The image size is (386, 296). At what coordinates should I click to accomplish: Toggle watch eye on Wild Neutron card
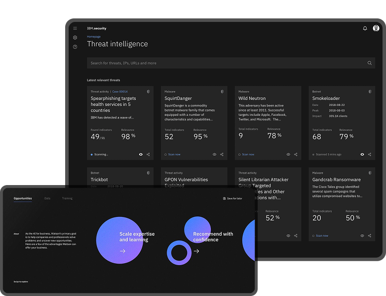289,154
